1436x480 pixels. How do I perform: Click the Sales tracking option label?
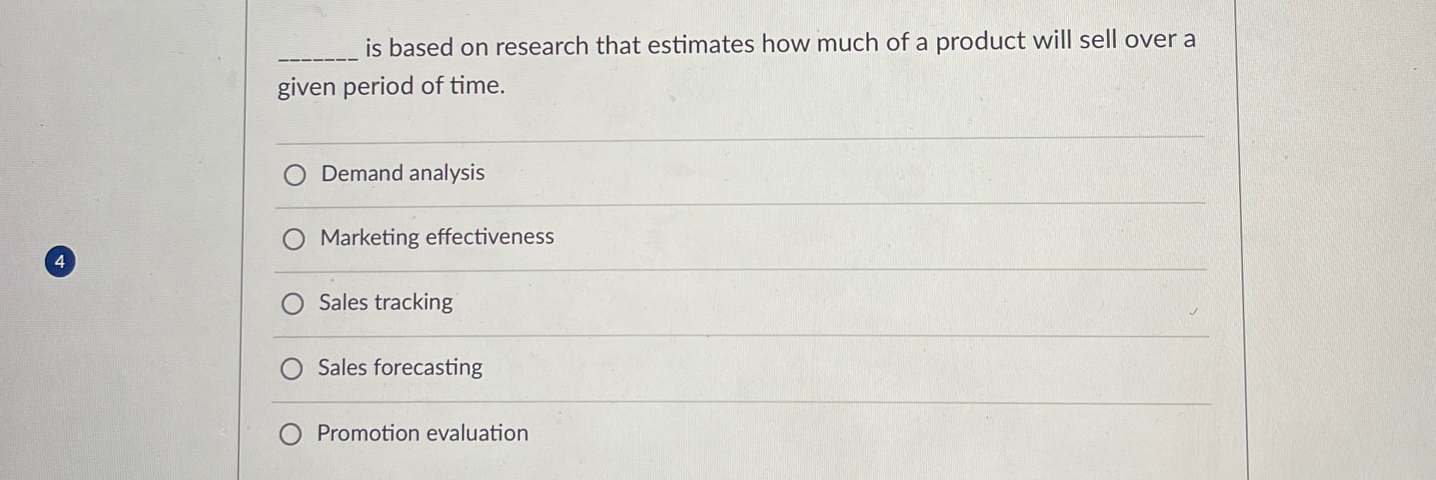point(385,303)
